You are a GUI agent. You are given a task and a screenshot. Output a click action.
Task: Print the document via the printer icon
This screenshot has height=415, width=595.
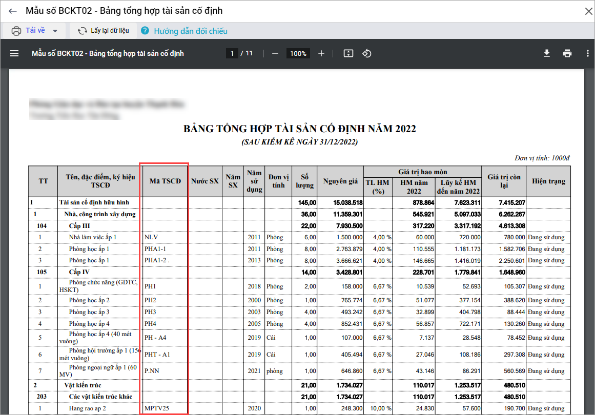tap(567, 53)
